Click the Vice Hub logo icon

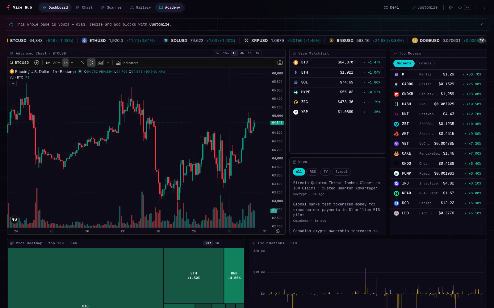coord(8,7)
